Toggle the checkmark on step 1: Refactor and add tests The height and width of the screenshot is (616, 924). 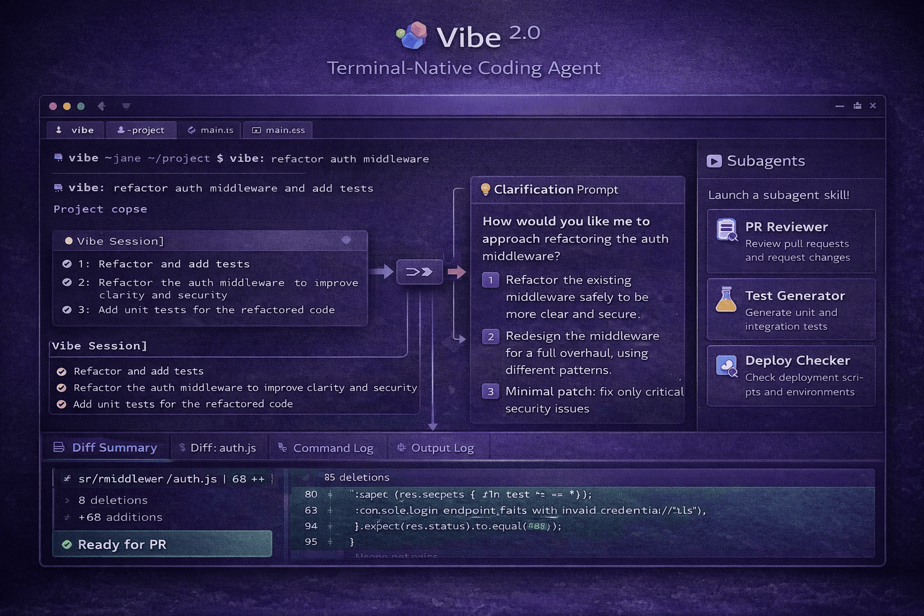[x=67, y=263]
